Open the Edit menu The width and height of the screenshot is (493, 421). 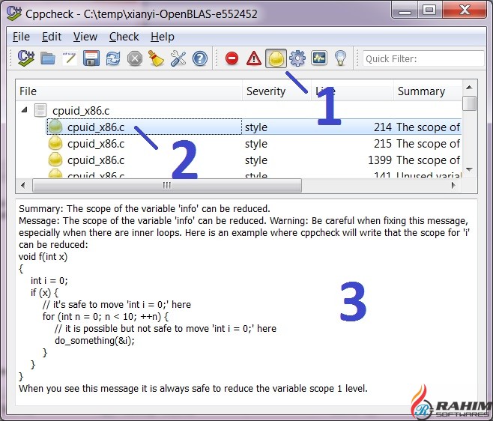pyautogui.click(x=52, y=37)
